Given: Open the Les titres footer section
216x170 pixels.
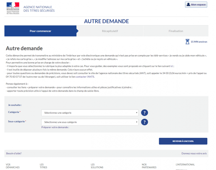Looking at the screenshot, I should point(43,166).
